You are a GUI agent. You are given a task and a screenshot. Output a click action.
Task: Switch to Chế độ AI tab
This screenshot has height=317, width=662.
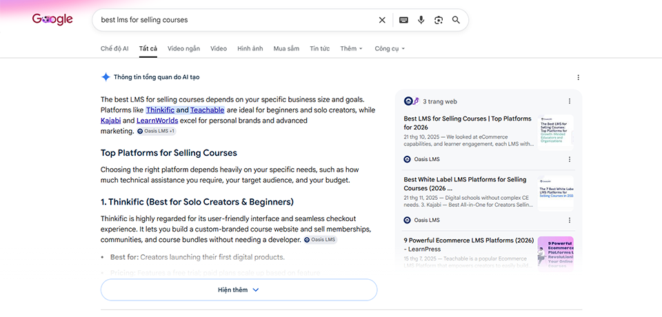coord(114,48)
